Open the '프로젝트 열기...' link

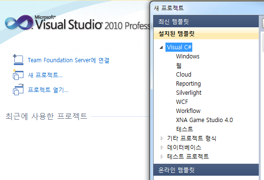[48, 90]
